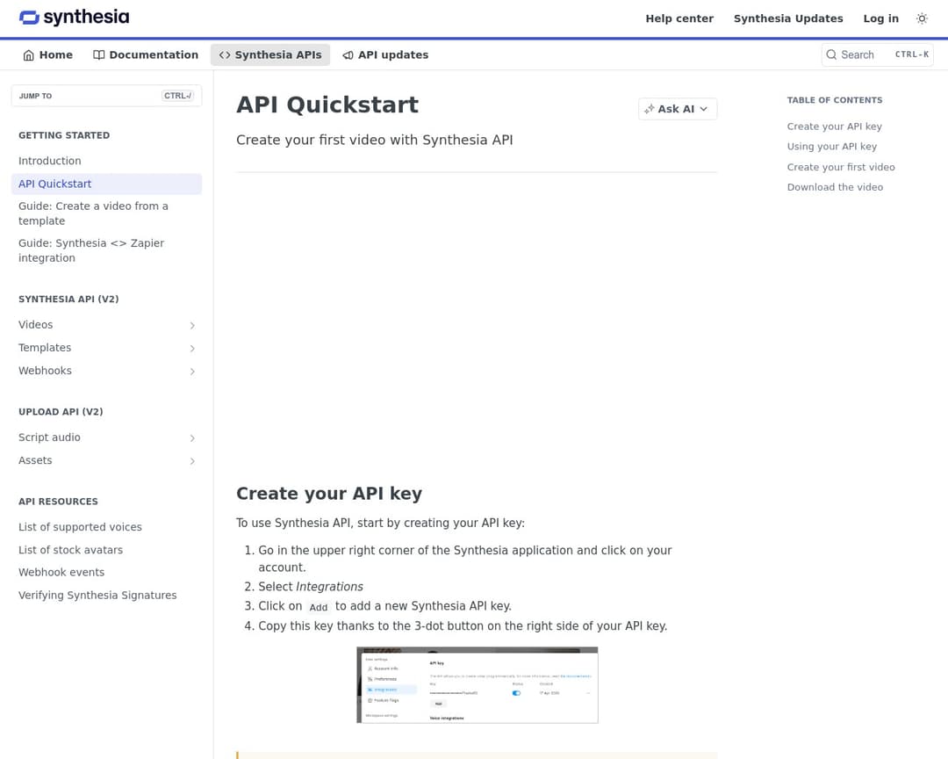Screen dimensions: 948x759
Task: Jump to Create your first video section
Action: tap(841, 167)
